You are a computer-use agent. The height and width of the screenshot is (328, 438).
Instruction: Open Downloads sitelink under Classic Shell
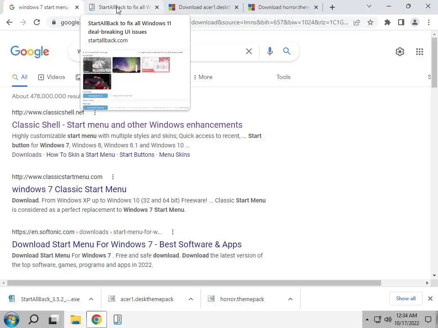click(x=27, y=155)
